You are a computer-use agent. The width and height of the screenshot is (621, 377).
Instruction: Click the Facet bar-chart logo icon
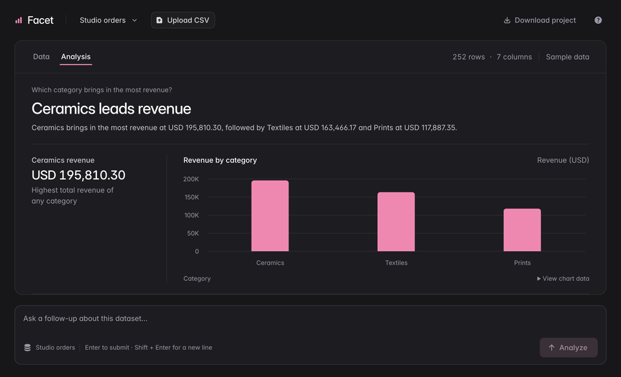[19, 20]
